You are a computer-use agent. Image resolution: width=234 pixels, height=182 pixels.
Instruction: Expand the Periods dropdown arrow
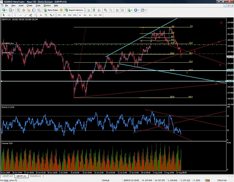[x=138, y=10]
